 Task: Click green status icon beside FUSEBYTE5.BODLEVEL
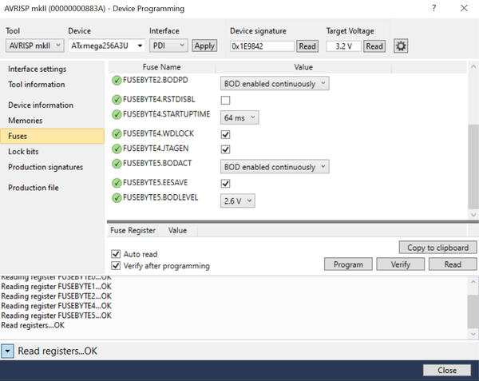pos(117,198)
